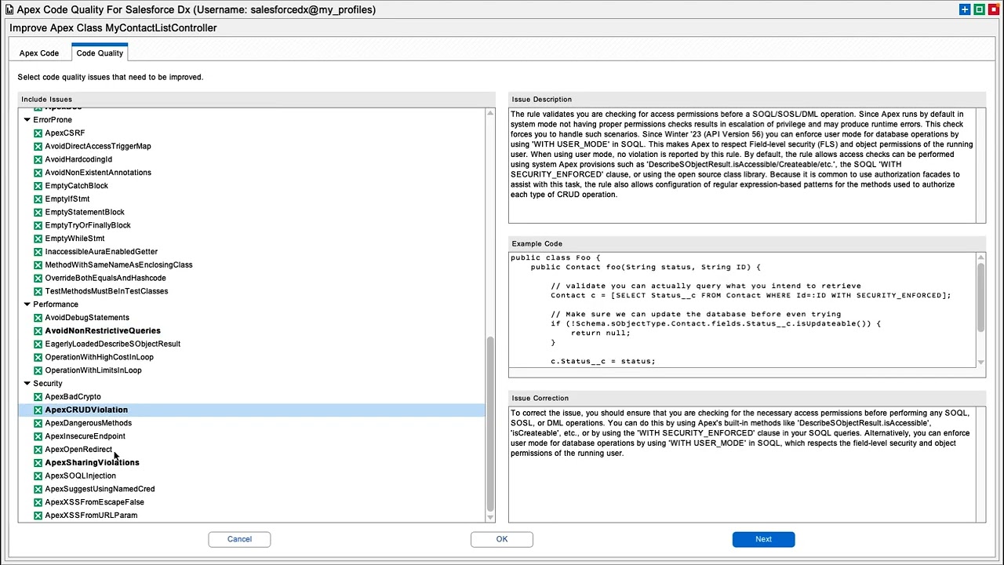Select the OverrideBothEqualsAndHashcode issue
The height and width of the screenshot is (565, 1004).
tap(105, 279)
